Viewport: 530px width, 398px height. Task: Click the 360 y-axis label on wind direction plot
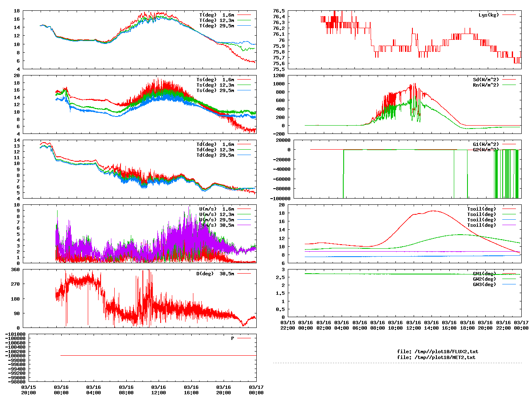pyautogui.click(x=15, y=270)
